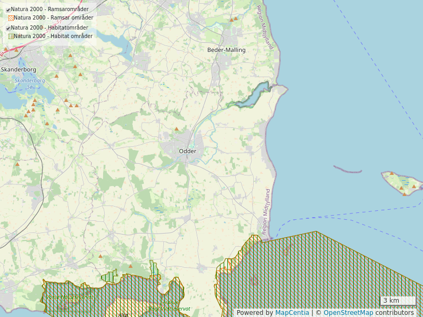Click the Vorsø Naturreservat label in the hatched area

click(70, 297)
